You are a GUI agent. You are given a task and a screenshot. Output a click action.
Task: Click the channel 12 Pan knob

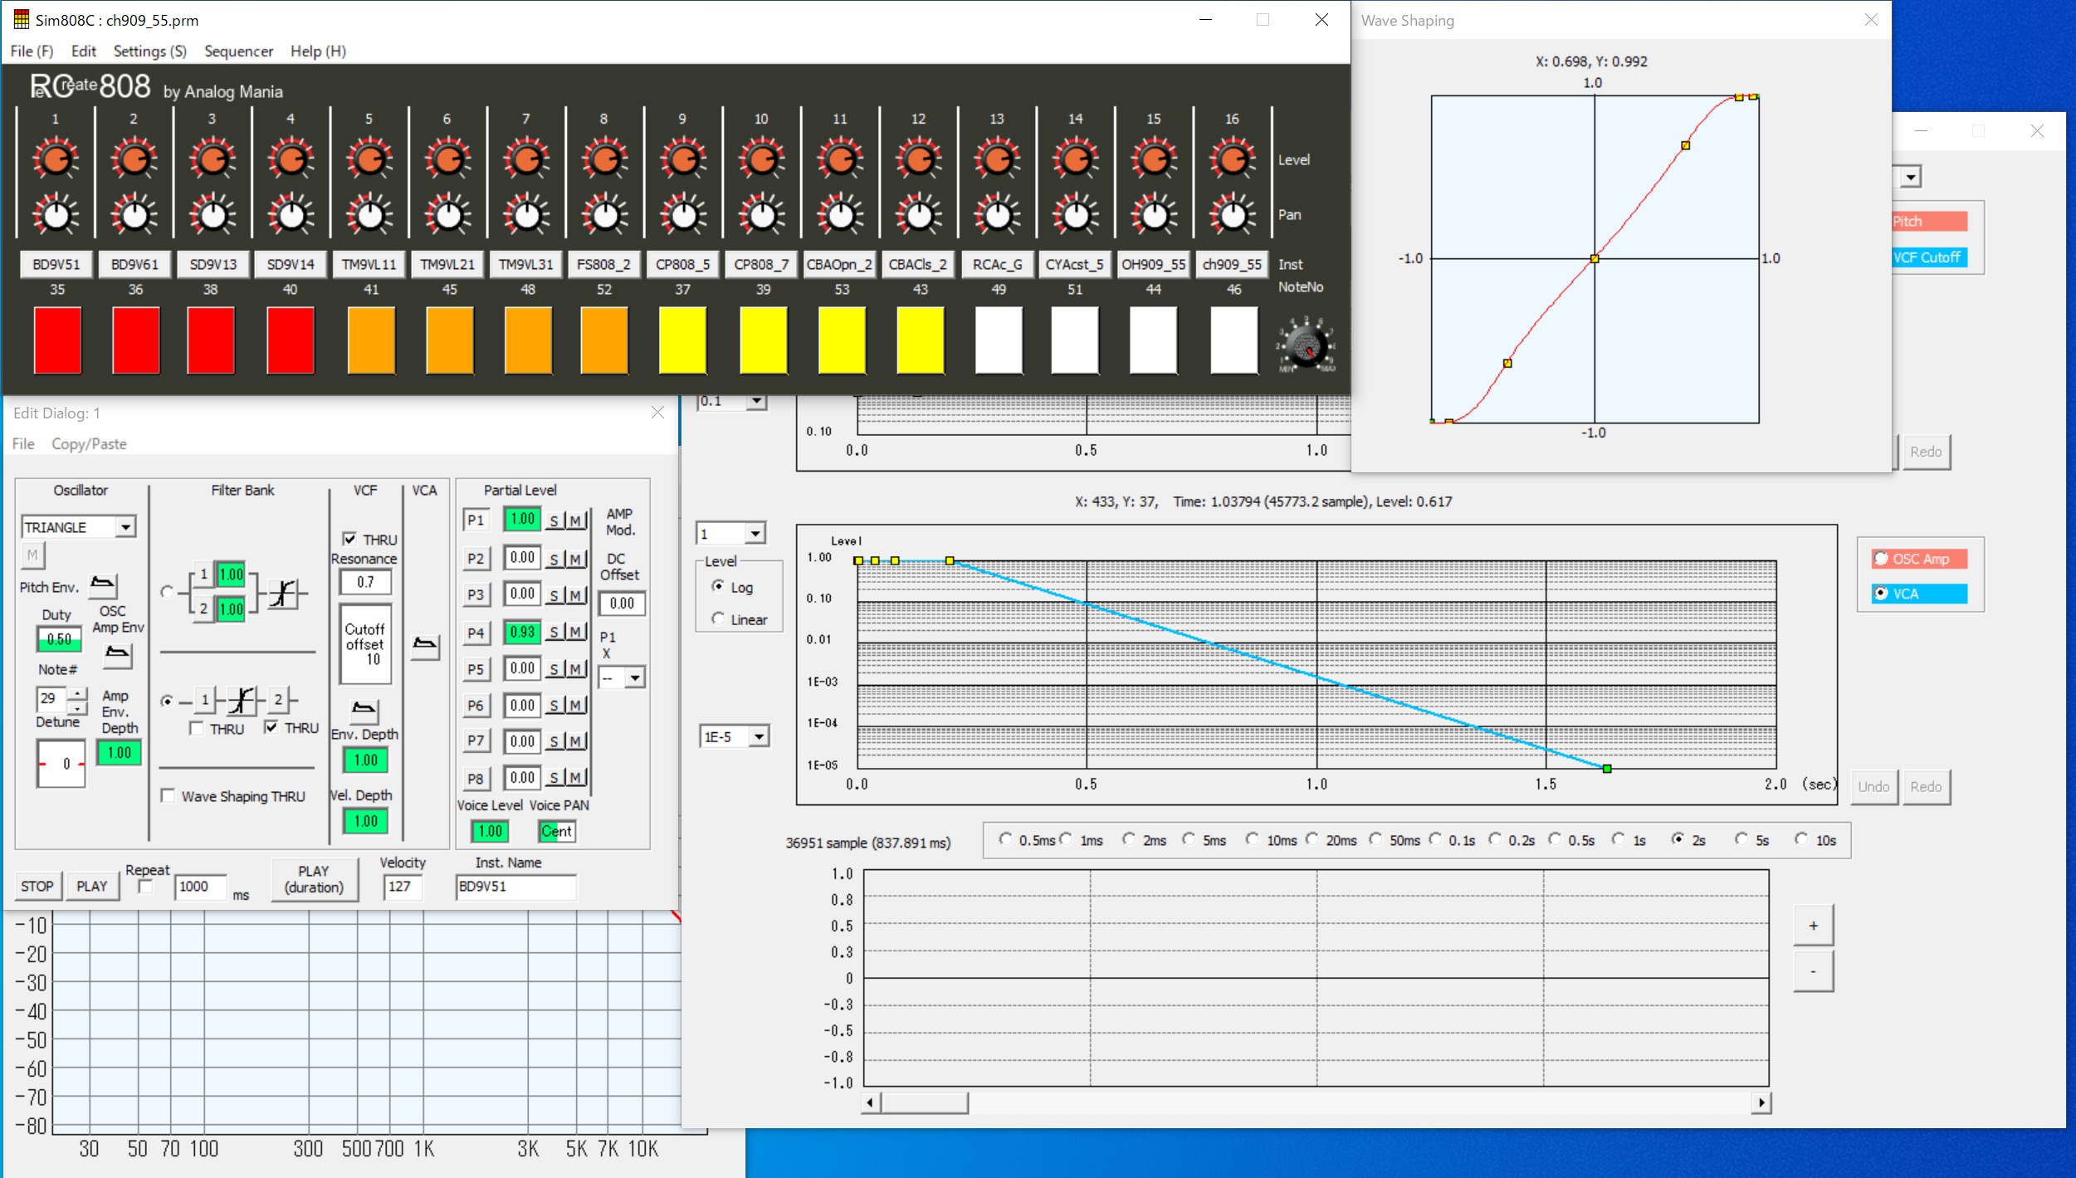[919, 216]
